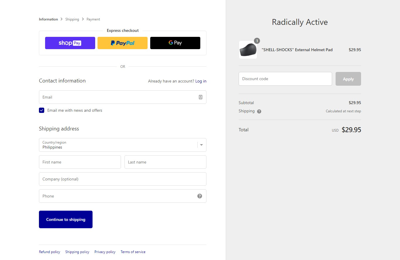Click the Log in link
Viewport: 400px width, 260px height.
pos(201,81)
